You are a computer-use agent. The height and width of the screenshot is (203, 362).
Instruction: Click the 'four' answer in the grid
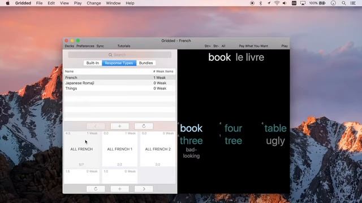tap(233, 128)
